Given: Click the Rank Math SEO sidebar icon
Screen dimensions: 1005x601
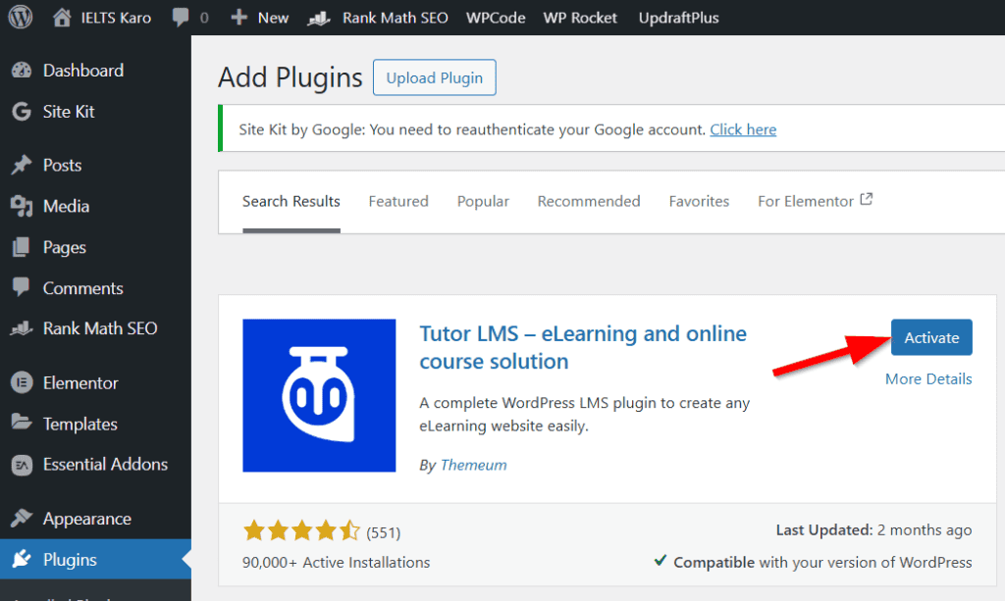Looking at the screenshot, I should coord(22,328).
